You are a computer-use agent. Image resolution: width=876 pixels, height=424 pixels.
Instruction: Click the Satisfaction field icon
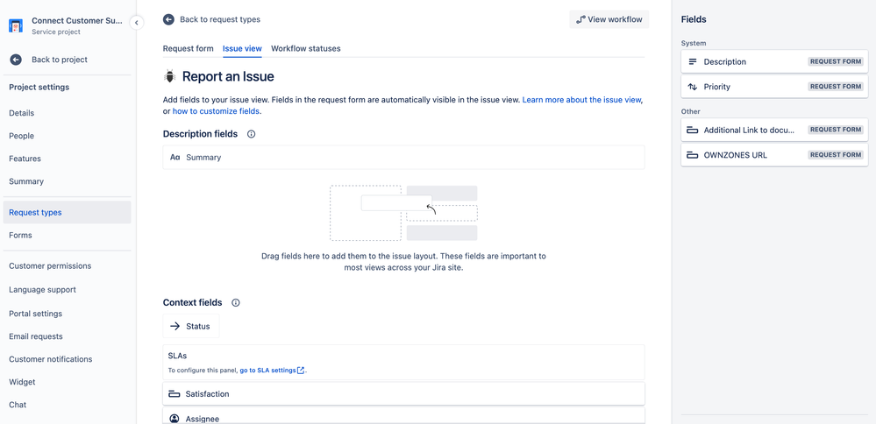tap(174, 394)
